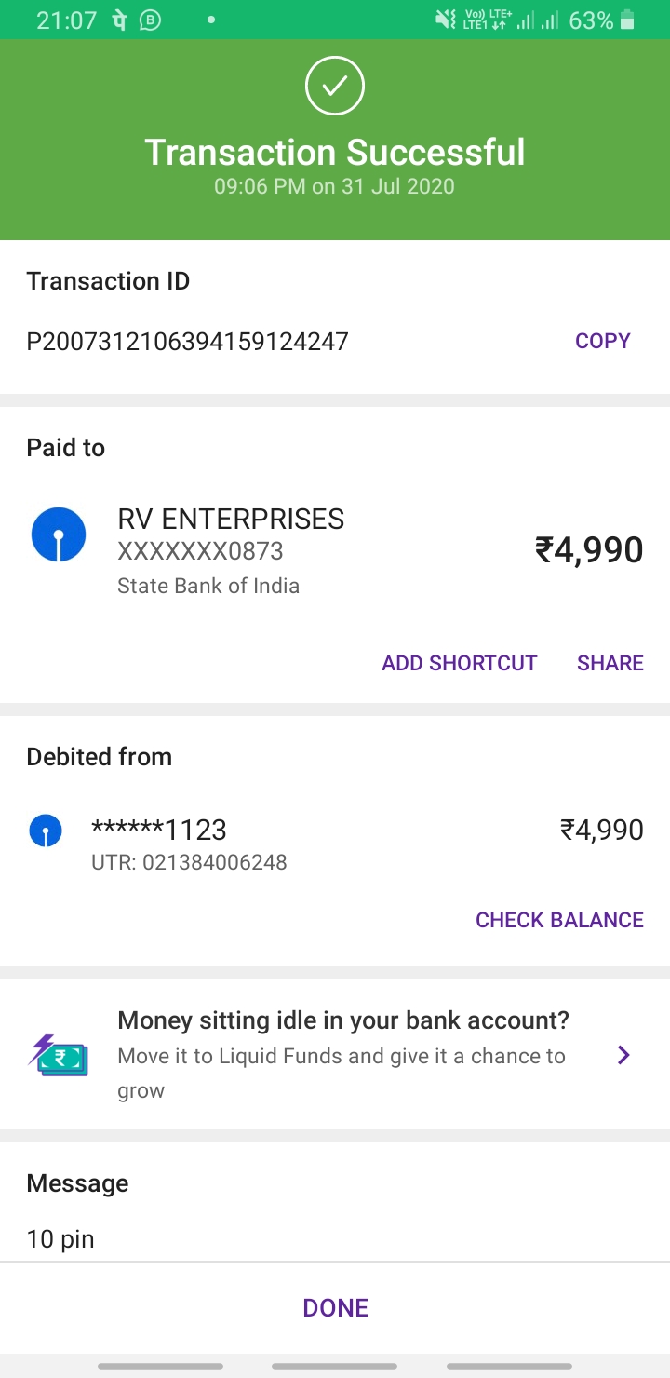Image resolution: width=670 pixels, height=1378 pixels.
Task: Copy the Transaction ID
Action: pos(602,341)
